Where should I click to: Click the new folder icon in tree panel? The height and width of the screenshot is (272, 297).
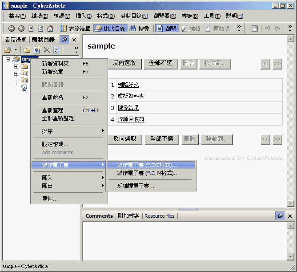click(x=27, y=50)
